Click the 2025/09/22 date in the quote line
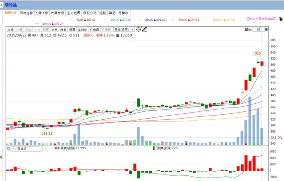This screenshot has width=284, height=181. [x=17, y=35]
